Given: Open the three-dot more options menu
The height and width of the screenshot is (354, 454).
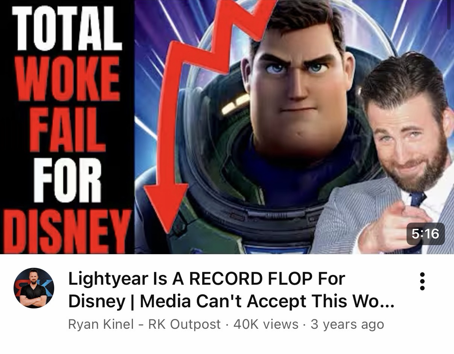Looking at the screenshot, I should point(422,281).
